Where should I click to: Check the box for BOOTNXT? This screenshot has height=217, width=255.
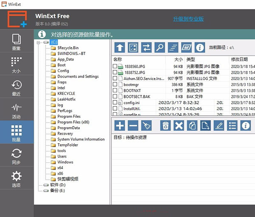tap(115, 90)
